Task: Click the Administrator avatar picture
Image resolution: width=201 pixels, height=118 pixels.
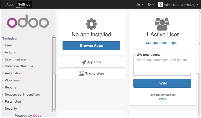Action: 160,5
